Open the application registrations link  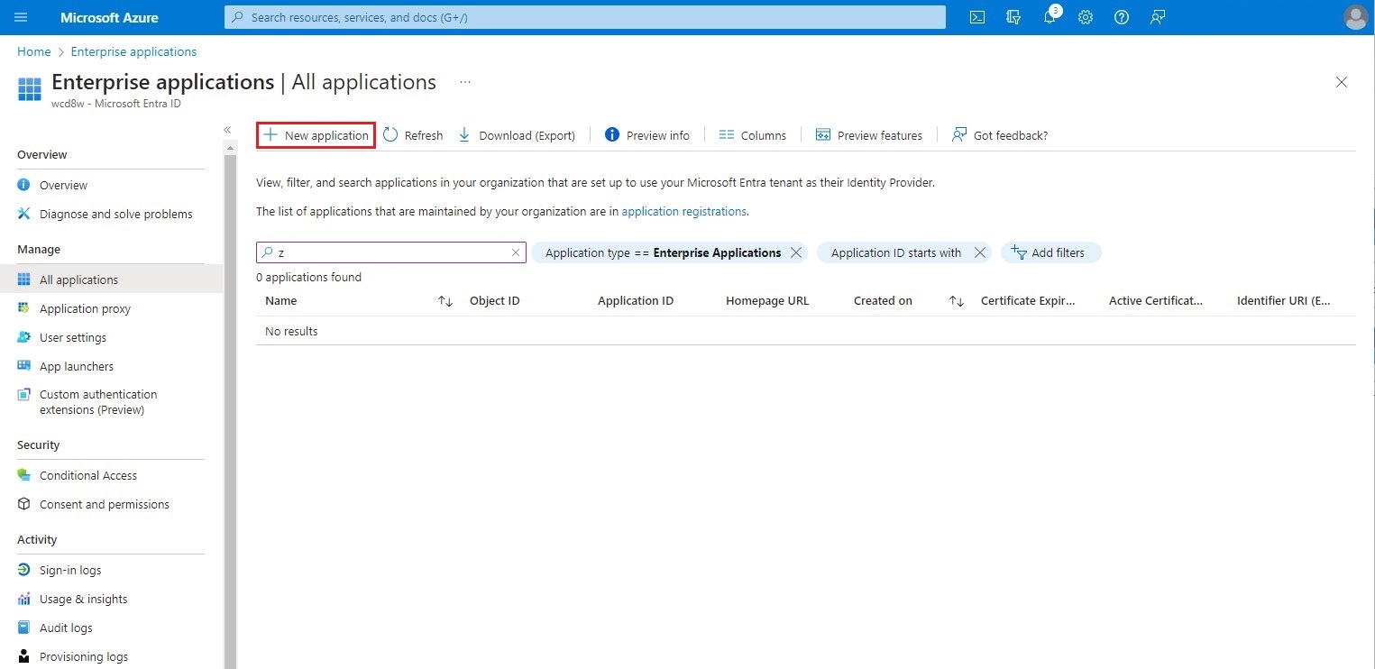pyautogui.click(x=683, y=211)
